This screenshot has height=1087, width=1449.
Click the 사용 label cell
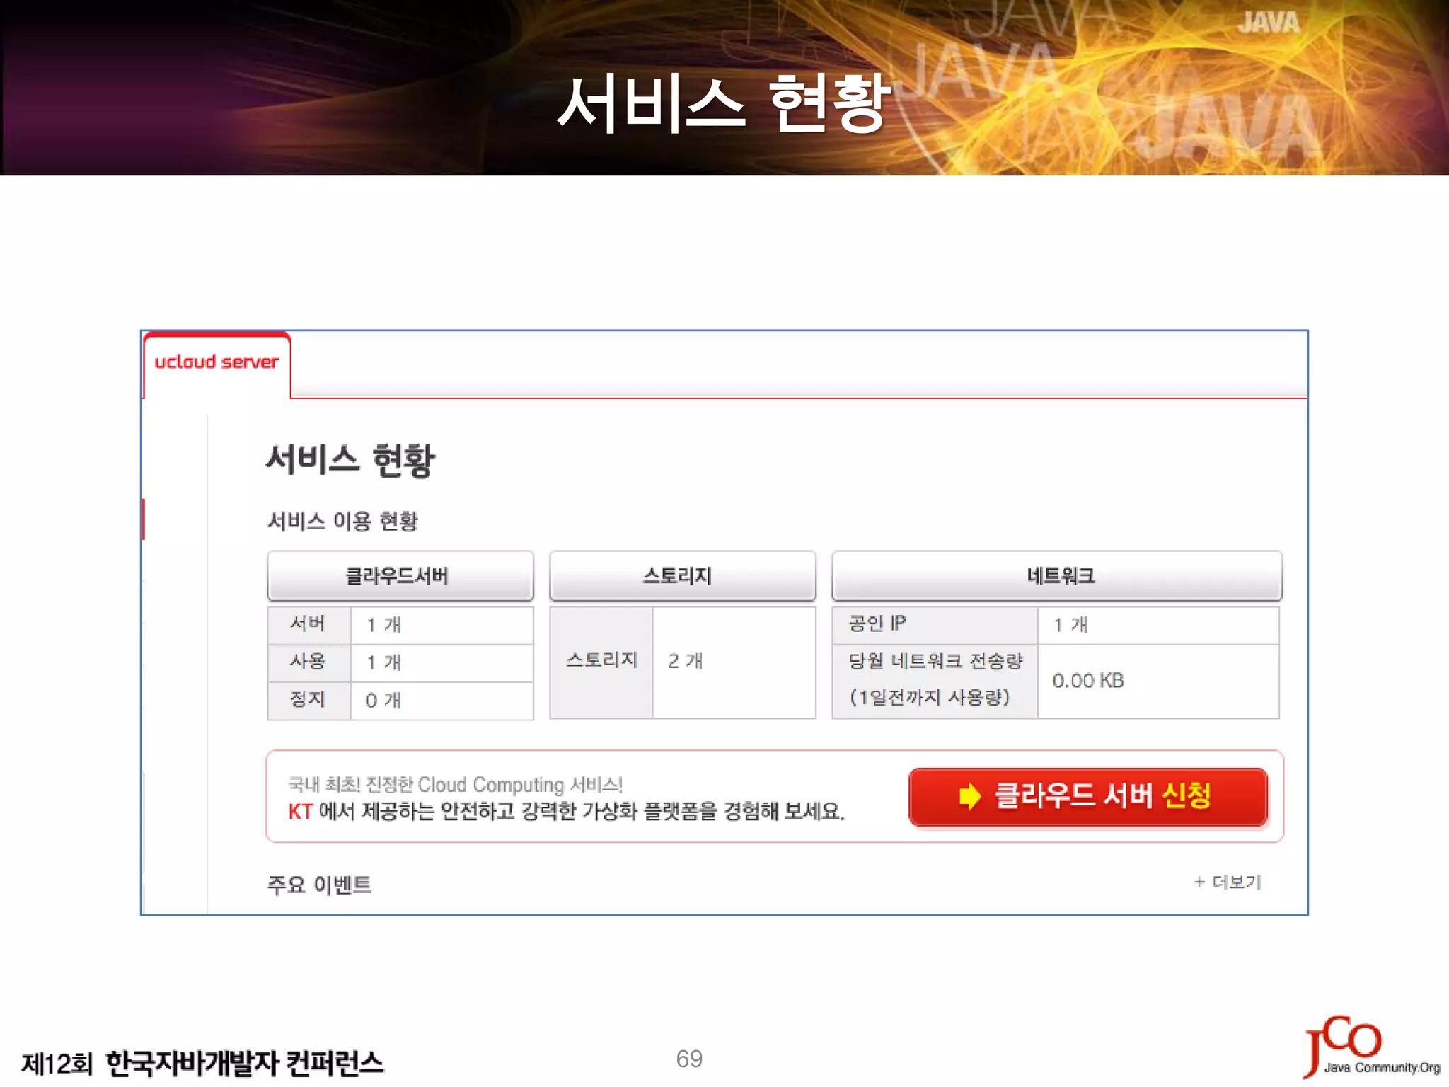tap(308, 663)
